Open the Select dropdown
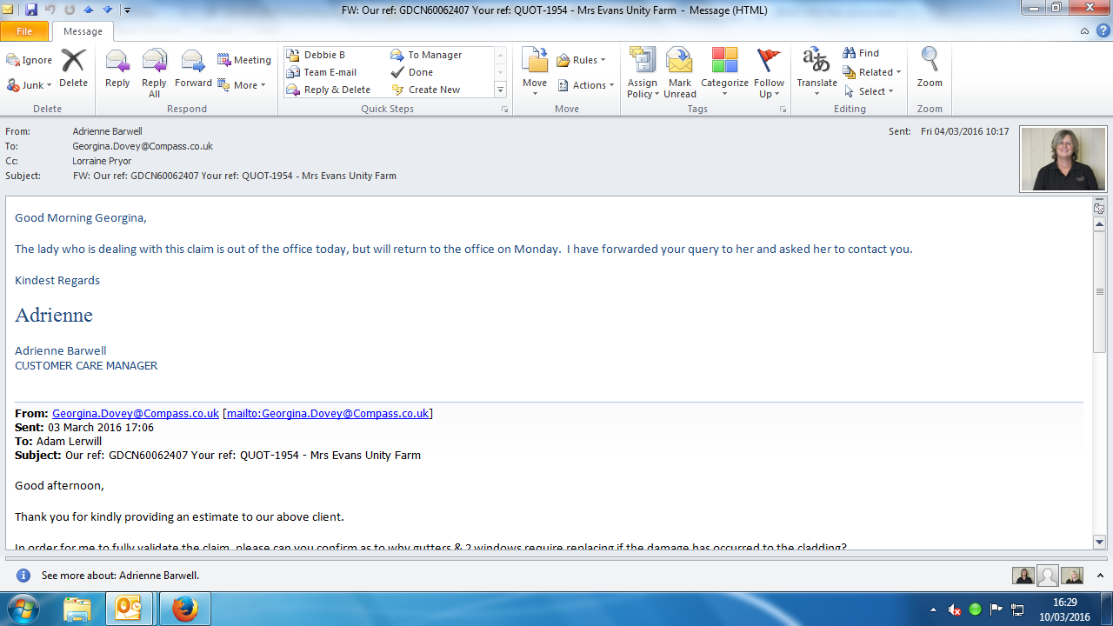The width and height of the screenshot is (1113, 626). 869,91
